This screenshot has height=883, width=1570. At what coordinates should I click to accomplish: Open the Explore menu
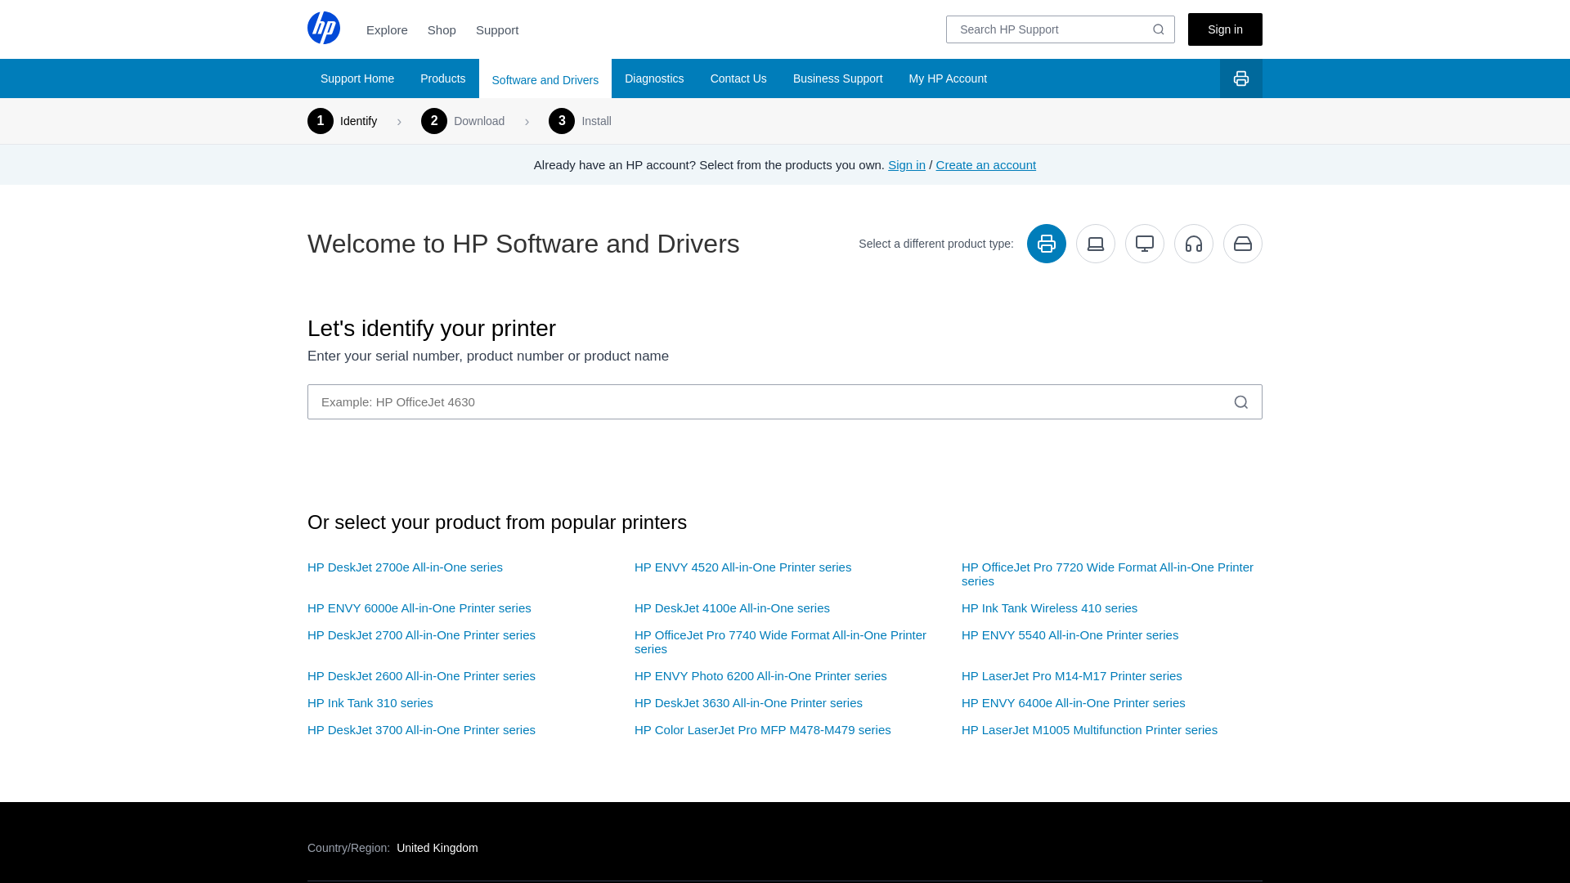[387, 30]
